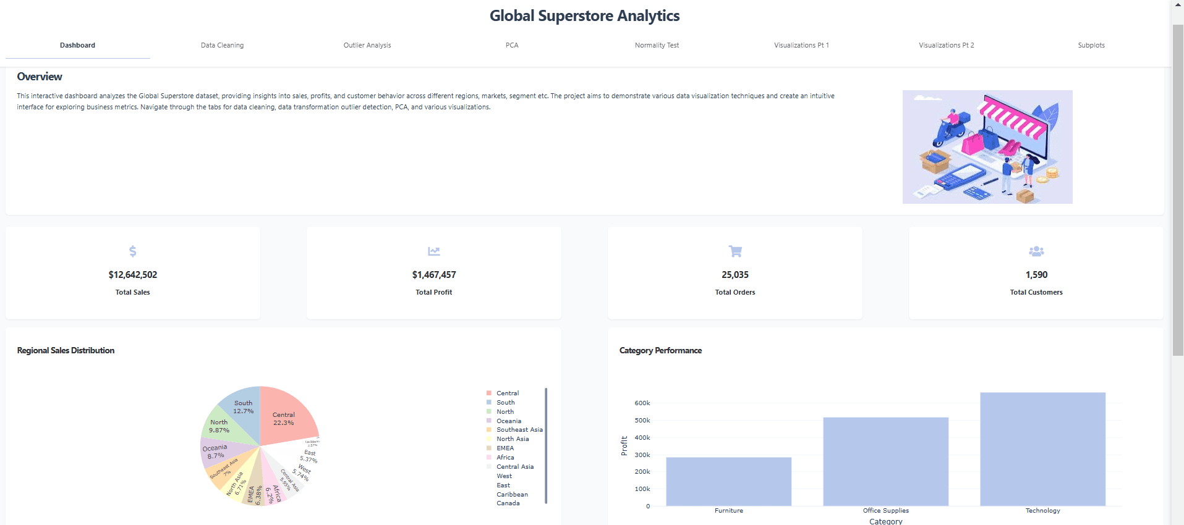Open Visualizations Pt 1 tab
Viewport: 1184px width, 525px height.
pos(801,45)
